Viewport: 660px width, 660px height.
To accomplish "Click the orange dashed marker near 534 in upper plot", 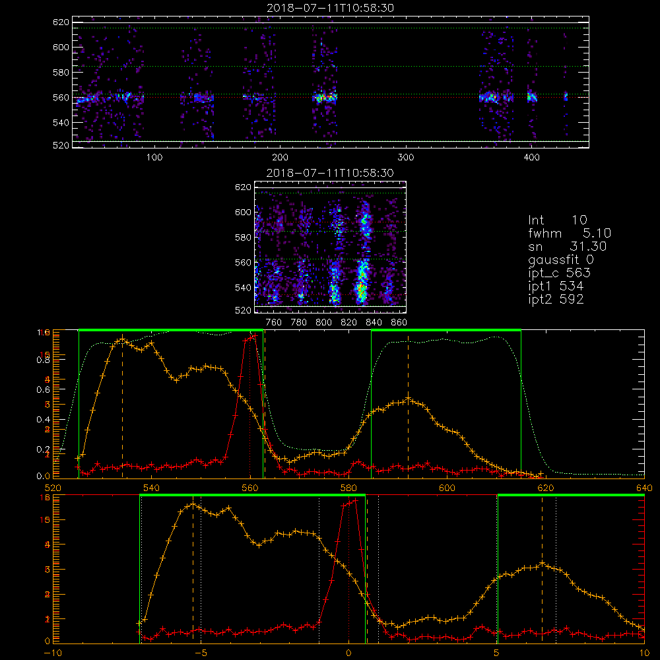I will pyautogui.click(x=123, y=406).
